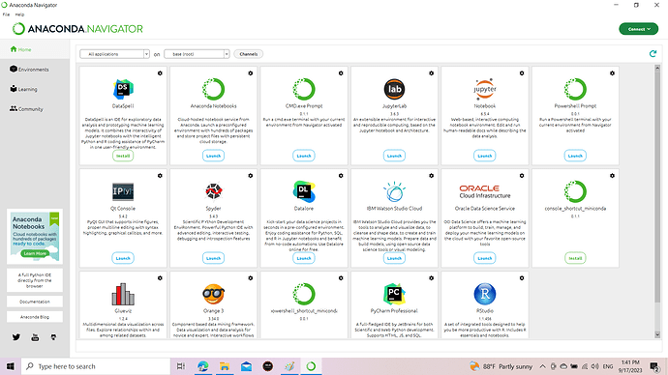The height and width of the screenshot is (375, 668).
Task: Open the File menu
Action: [6, 14]
